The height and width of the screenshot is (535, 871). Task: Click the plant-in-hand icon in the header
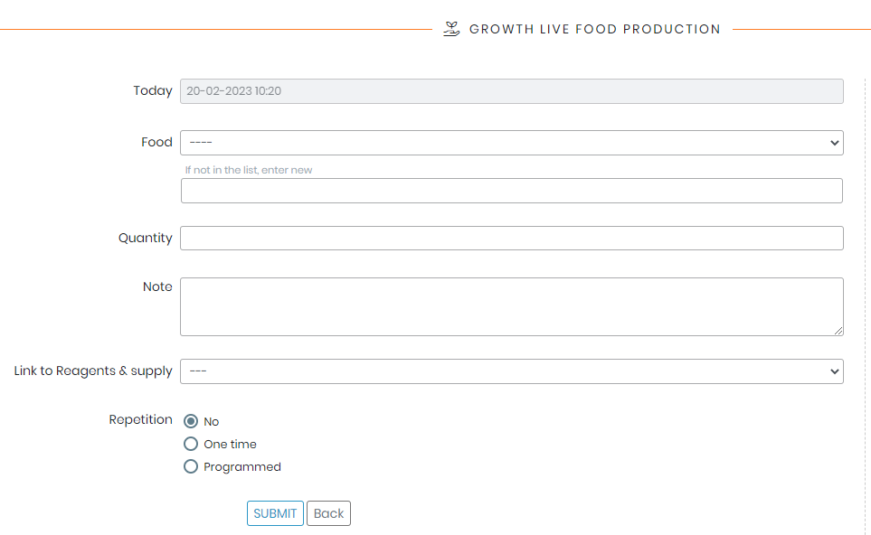[x=451, y=29]
